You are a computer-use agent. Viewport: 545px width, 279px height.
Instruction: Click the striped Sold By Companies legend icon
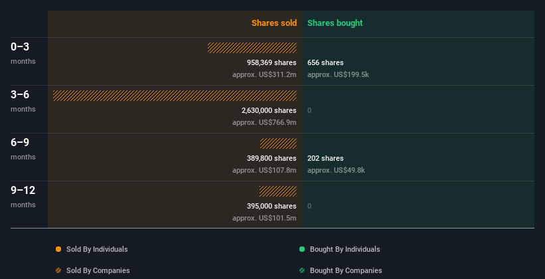coord(58,270)
